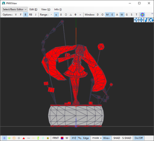154x141 pixels.
Task: Toggle window W in the Window toolbar
Action: pos(122,15)
